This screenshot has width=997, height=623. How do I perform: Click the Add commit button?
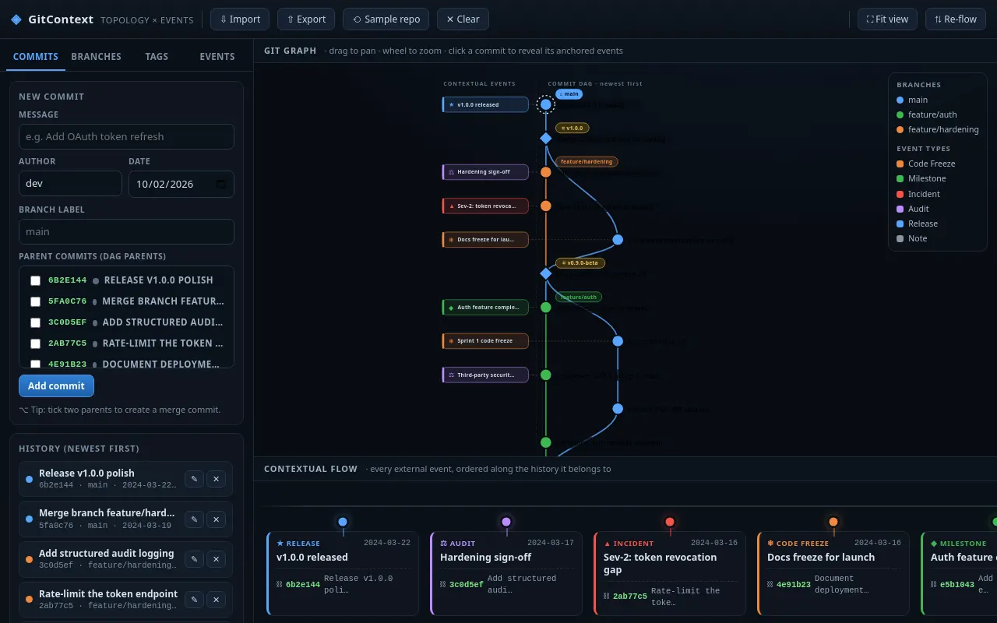point(56,386)
